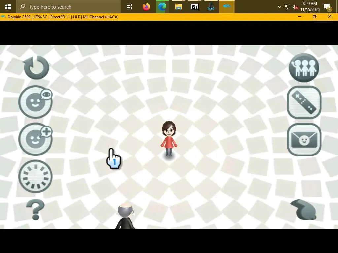Click the muted volume tray icon
This screenshot has height=253, width=338.
pyautogui.click(x=295, y=7)
